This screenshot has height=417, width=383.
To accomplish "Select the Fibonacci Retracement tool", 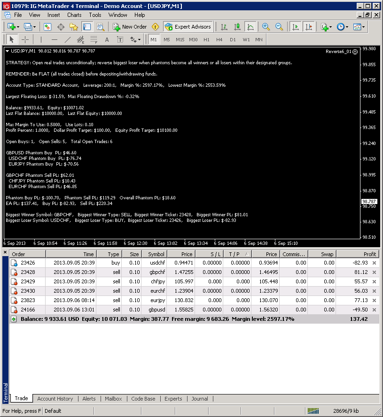I will point(94,39).
